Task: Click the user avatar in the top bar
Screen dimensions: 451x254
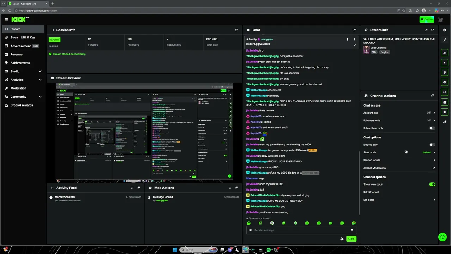Action: point(440,19)
